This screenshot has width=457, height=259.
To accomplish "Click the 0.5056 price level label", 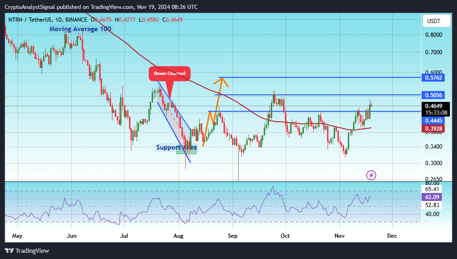I will (433, 95).
